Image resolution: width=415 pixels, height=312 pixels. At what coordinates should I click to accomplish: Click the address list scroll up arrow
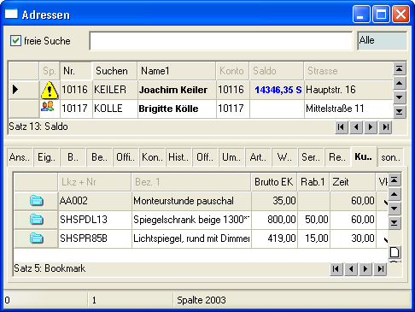[400, 83]
